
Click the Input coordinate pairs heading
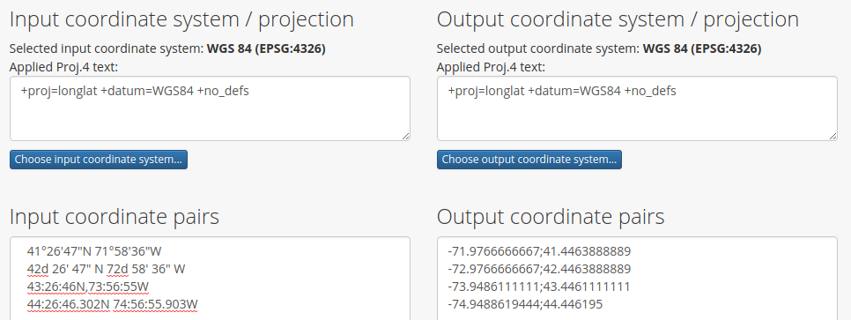(x=115, y=217)
